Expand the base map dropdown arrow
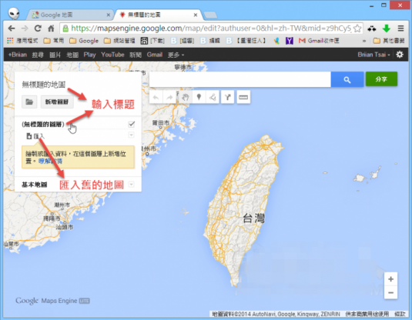The image size is (412, 320). pos(131,185)
